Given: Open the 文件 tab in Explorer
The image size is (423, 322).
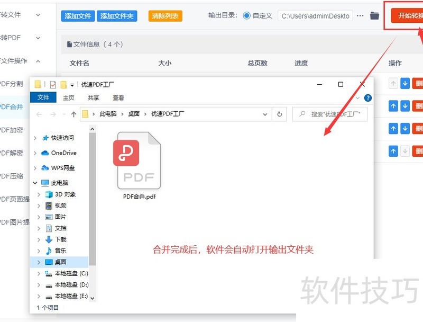Looking at the screenshot, I should point(43,97).
